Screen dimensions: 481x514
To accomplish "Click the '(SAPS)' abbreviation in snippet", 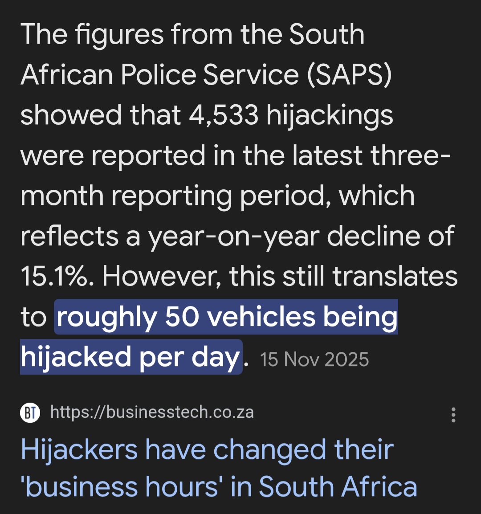I will (x=349, y=74).
